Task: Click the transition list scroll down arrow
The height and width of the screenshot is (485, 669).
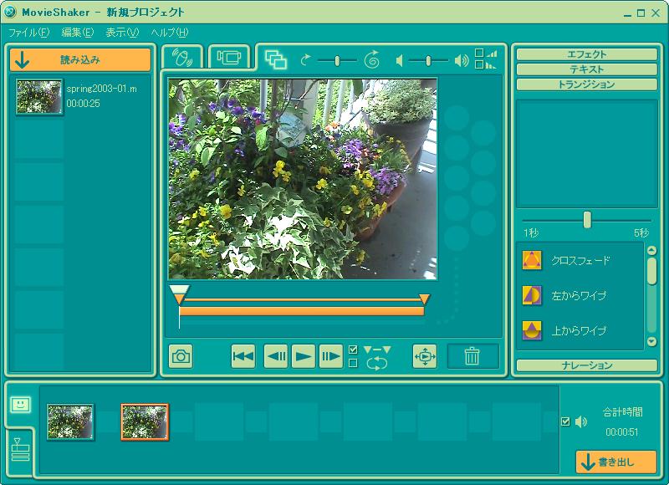Action: (651, 341)
